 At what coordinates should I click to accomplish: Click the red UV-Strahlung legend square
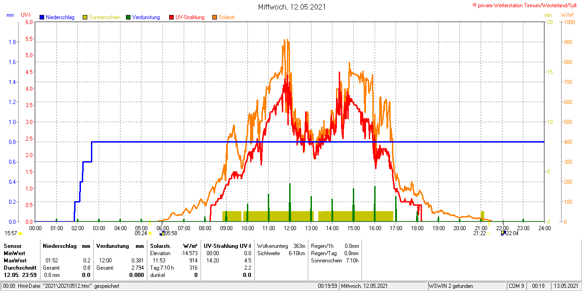171,17
